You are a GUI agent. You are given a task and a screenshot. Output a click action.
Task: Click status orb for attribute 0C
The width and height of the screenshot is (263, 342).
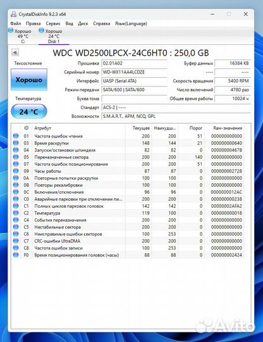(x=16, y=192)
